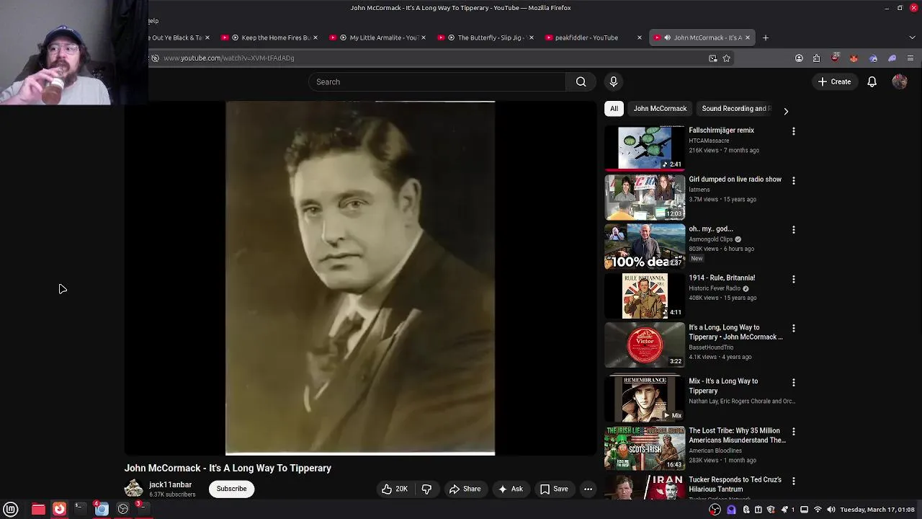
Task: Click the Create button
Action: 834,81
